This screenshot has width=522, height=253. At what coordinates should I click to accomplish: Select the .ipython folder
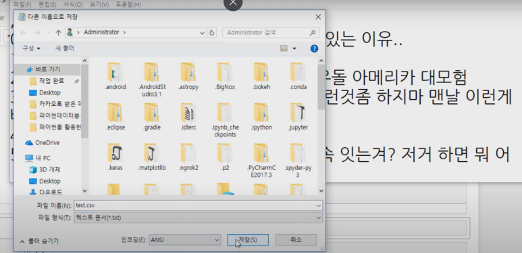click(261, 116)
